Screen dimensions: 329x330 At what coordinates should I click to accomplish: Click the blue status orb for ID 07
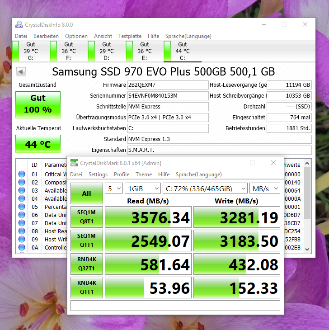(x=22, y=223)
